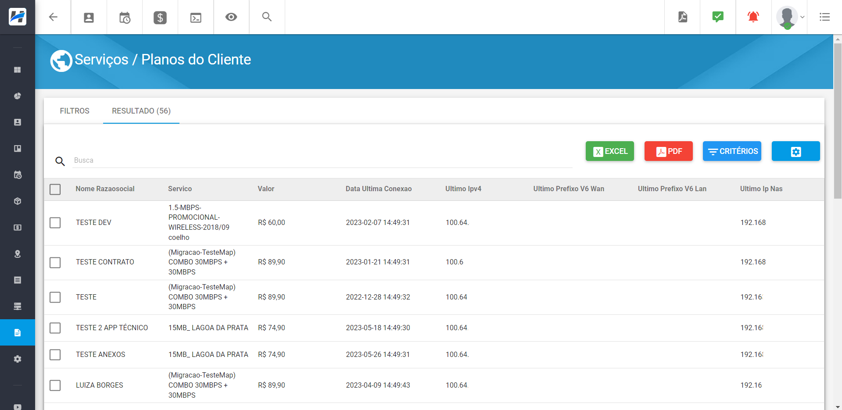Open the map pin location icon in sidebar
The width and height of the screenshot is (842, 410).
click(x=18, y=254)
